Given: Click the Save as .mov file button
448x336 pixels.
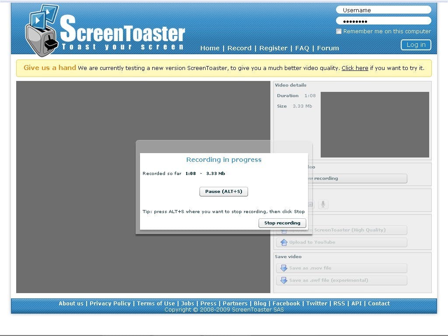Looking at the screenshot, I should pos(341,268).
